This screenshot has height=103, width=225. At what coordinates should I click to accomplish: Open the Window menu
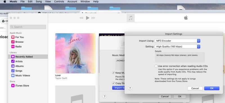click(x=85, y=2)
